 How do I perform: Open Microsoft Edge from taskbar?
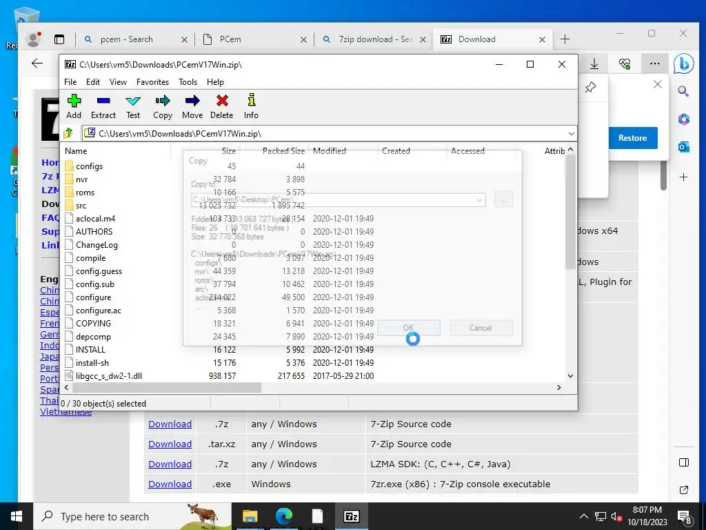point(283,516)
